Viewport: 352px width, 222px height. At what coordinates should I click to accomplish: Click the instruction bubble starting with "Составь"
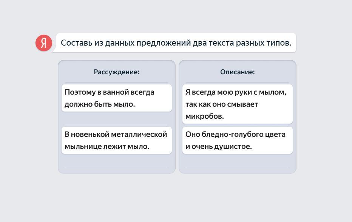click(176, 43)
